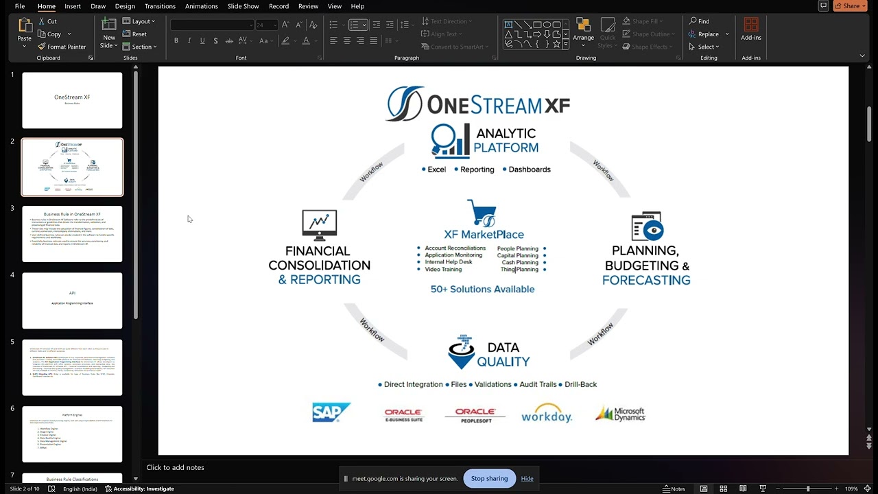878x494 pixels.
Task: Select the Animations tab
Action: tap(201, 6)
